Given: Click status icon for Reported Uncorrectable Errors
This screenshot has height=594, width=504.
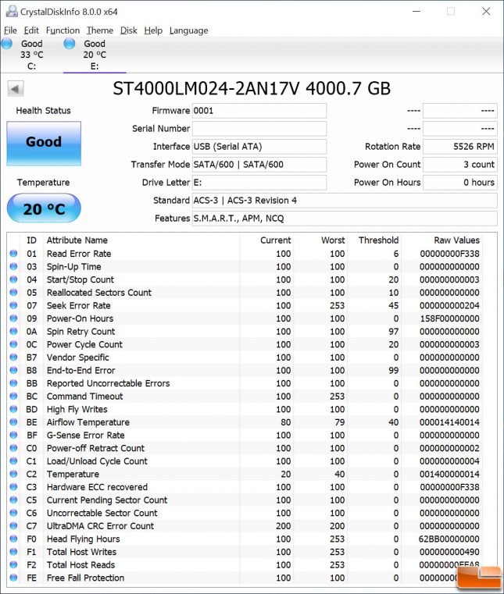Looking at the screenshot, I should (x=13, y=383).
